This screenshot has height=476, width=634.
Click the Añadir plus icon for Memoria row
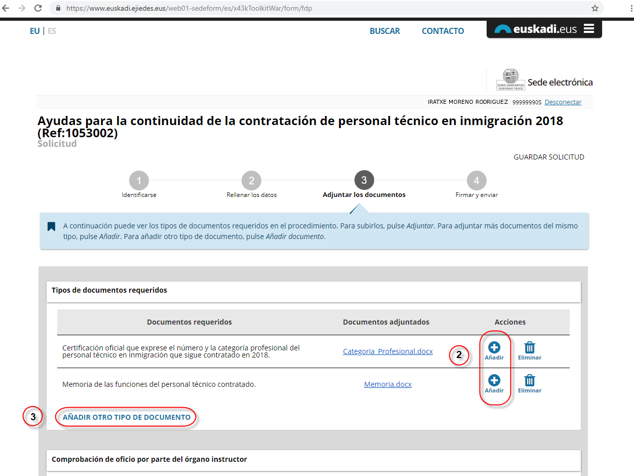pos(494,381)
